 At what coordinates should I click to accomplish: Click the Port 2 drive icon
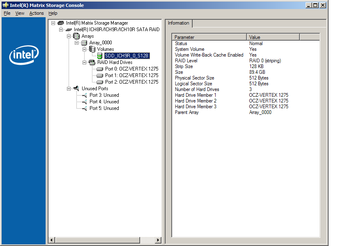tap(100, 82)
